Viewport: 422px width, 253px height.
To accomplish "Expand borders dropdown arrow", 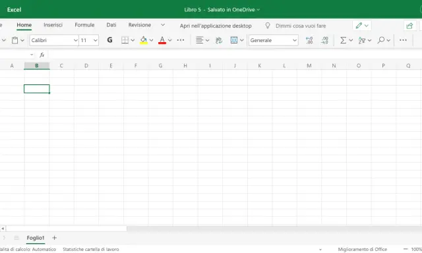I will click(133, 40).
